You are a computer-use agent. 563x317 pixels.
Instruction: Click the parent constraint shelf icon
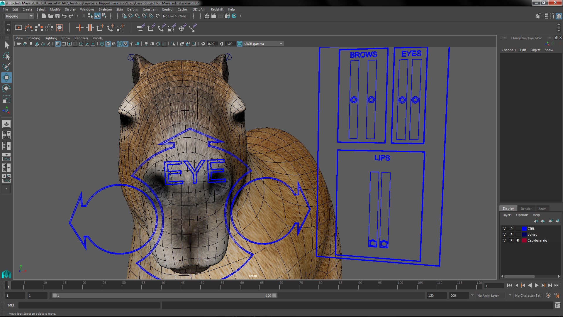pyautogui.click(x=141, y=28)
